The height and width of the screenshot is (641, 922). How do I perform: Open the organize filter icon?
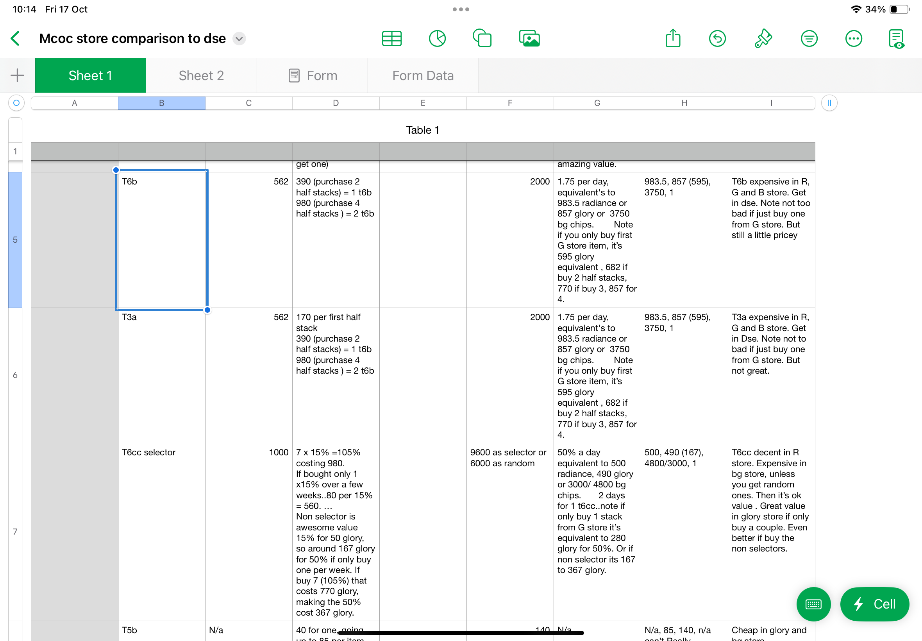point(809,39)
